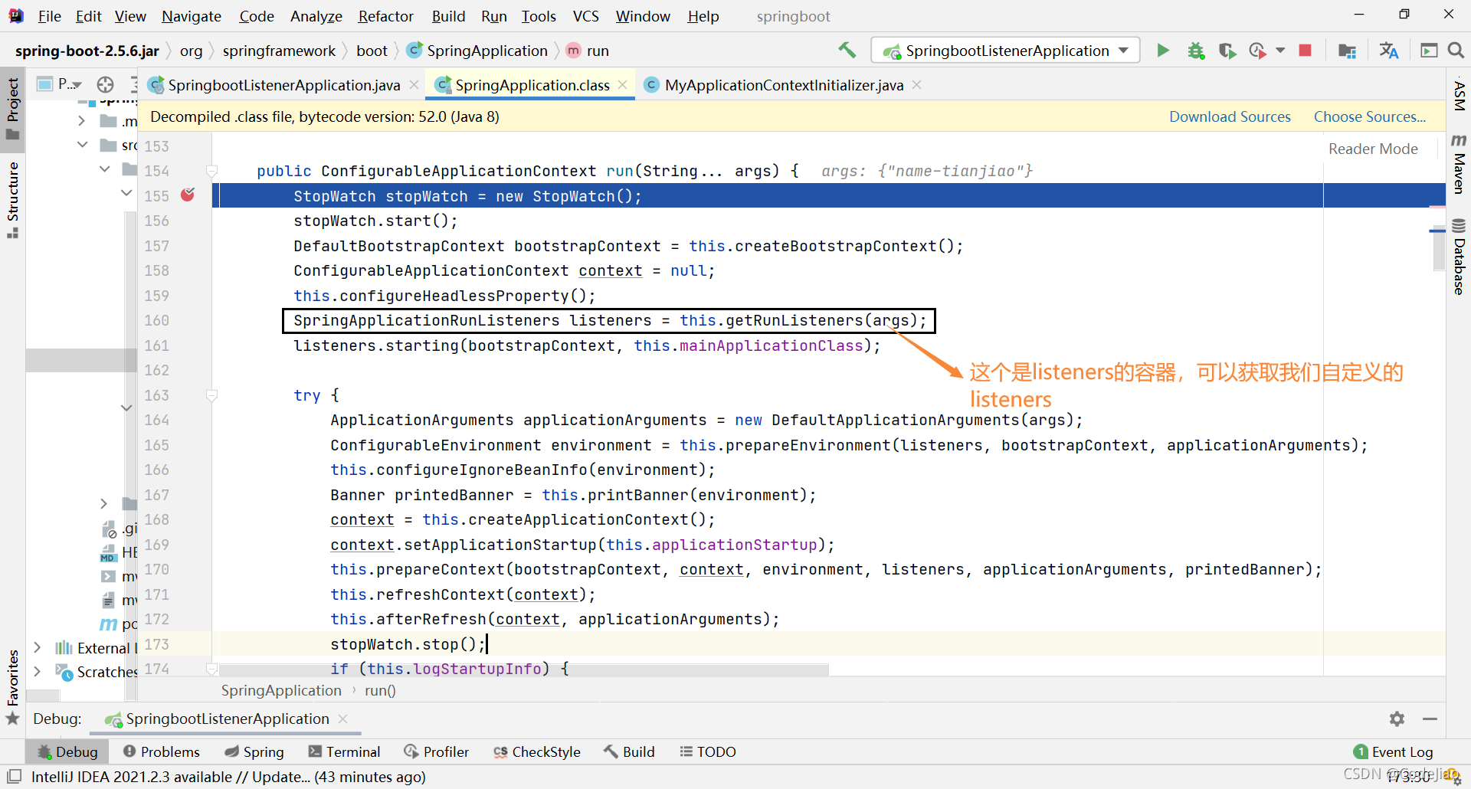Click Choose Sources link
1471x789 pixels.
point(1370,116)
